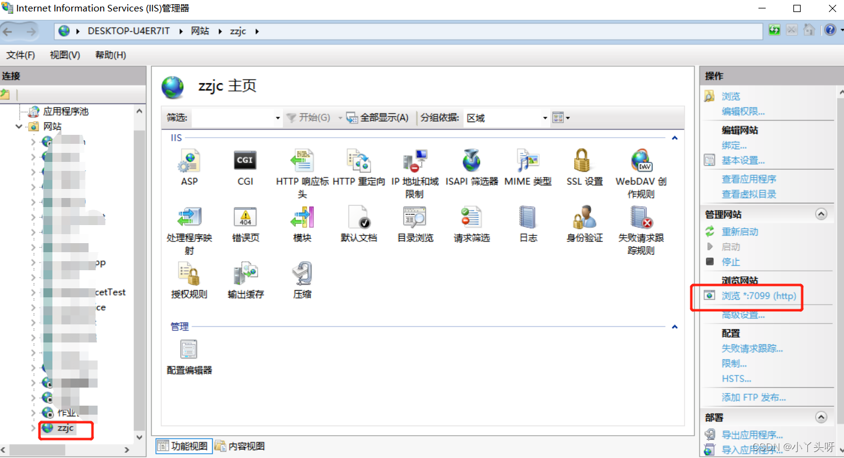Collapse the 部署 actions section

tap(821, 417)
